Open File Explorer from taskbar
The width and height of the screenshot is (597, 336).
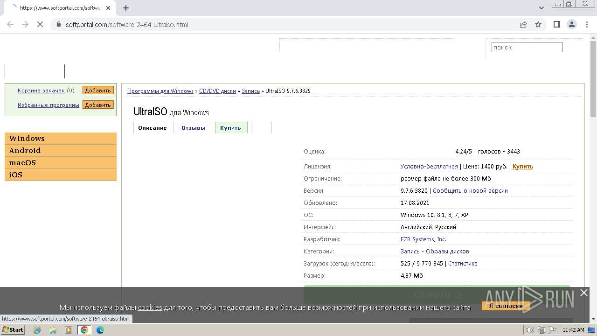click(53, 330)
